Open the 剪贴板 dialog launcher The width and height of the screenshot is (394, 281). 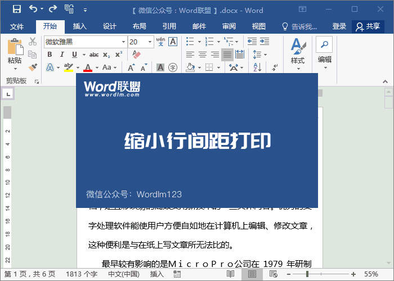pyautogui.click(x=37, y=81)
